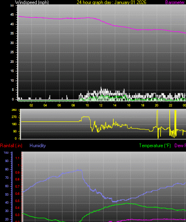The height and width of the screenshot is (222, 186).
Task: Select 0.9 on red rainfall axis
Action: [x=18, y=172]
